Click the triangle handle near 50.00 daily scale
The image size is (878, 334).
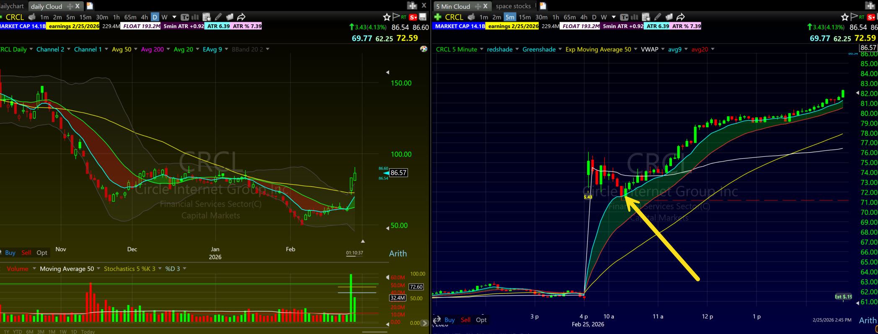387,228
